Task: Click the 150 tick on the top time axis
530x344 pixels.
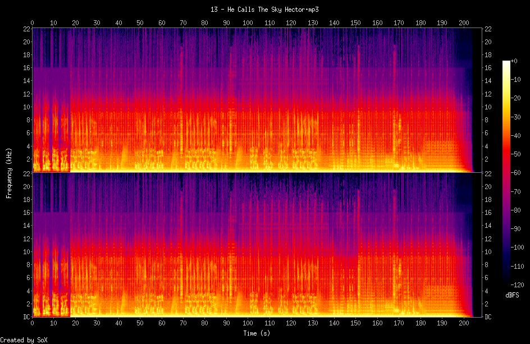Action: [355, 22]
